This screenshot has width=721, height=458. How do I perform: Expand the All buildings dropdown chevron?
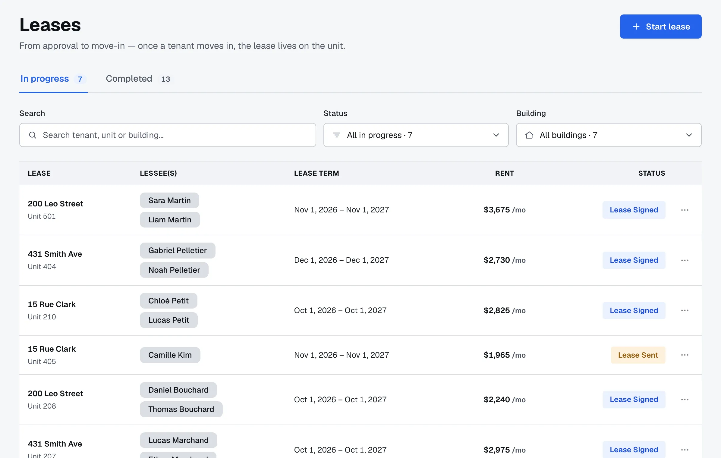[x=689, y=135]
